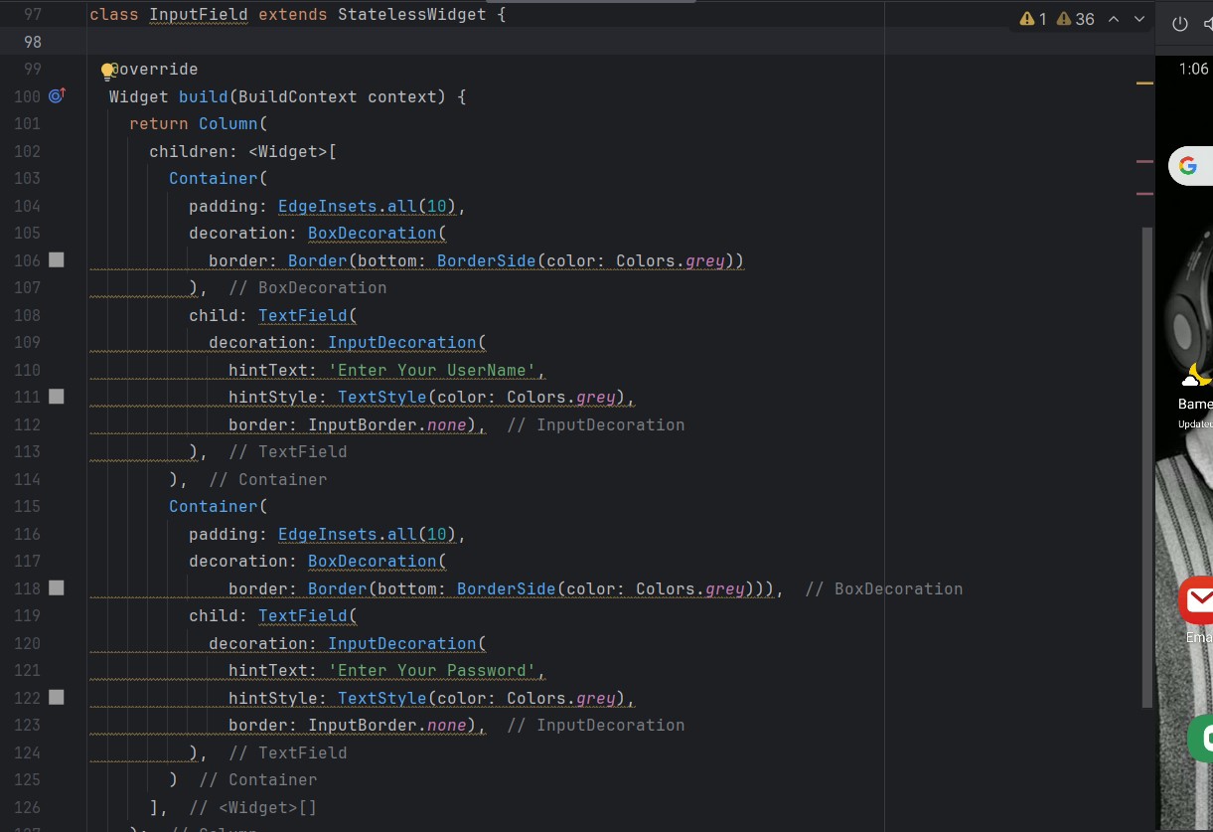This screenshot has width=1213, height=832.
Task: Click the yellow warning mark in error stripe
Action: click(x=1144, y=83)
